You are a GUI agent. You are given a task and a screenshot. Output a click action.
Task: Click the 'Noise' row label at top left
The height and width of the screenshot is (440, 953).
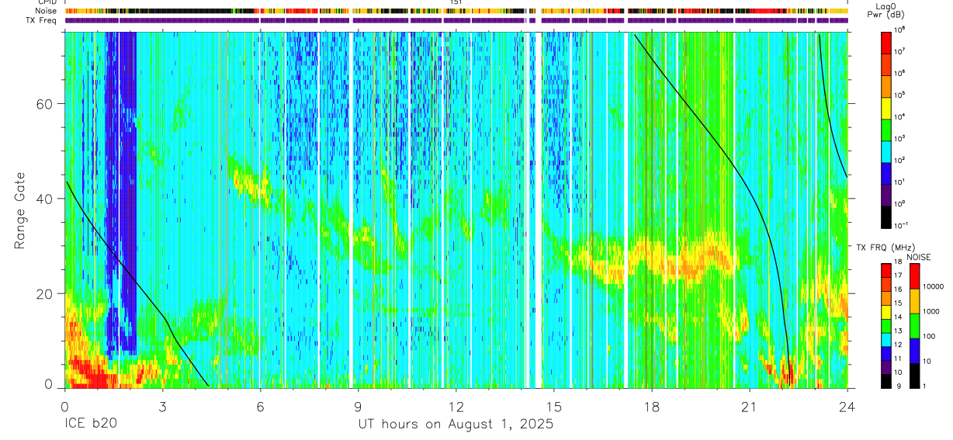tap(47, 12)
